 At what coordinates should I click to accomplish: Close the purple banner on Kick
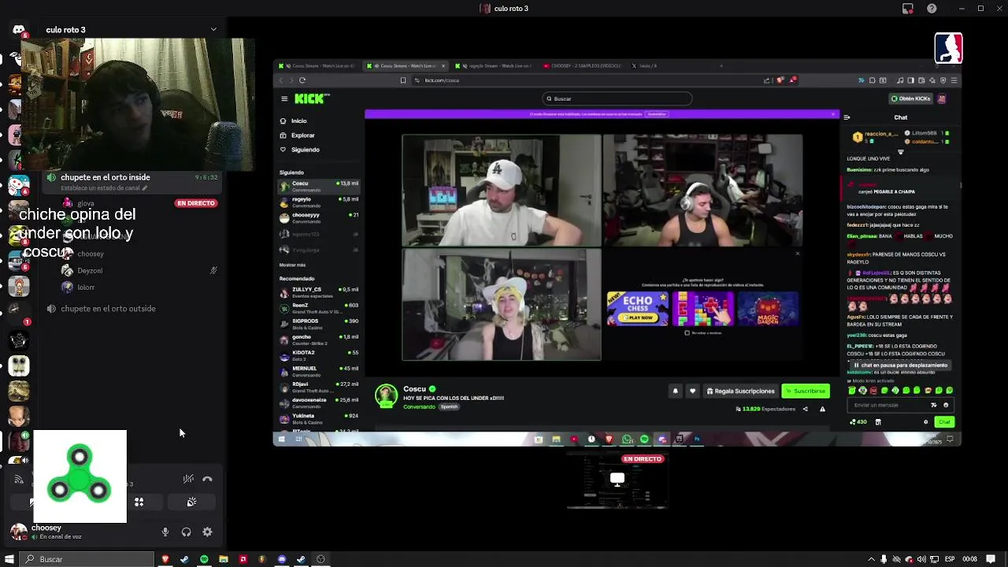(x=833, y=114)
